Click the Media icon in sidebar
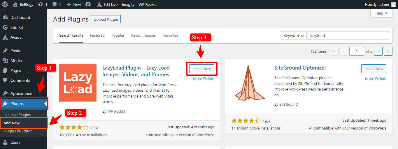 tap(5, 61)
